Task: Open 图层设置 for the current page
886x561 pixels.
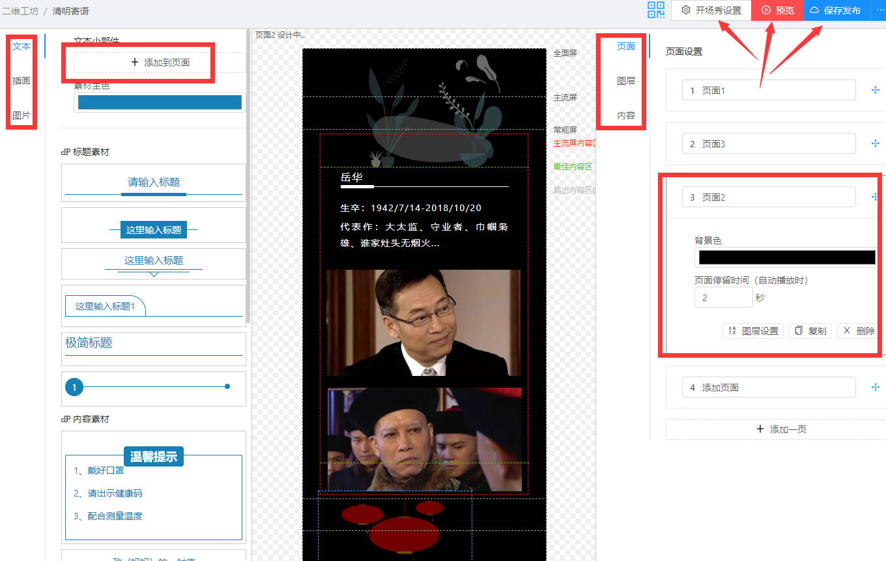Action: [753, 331]
